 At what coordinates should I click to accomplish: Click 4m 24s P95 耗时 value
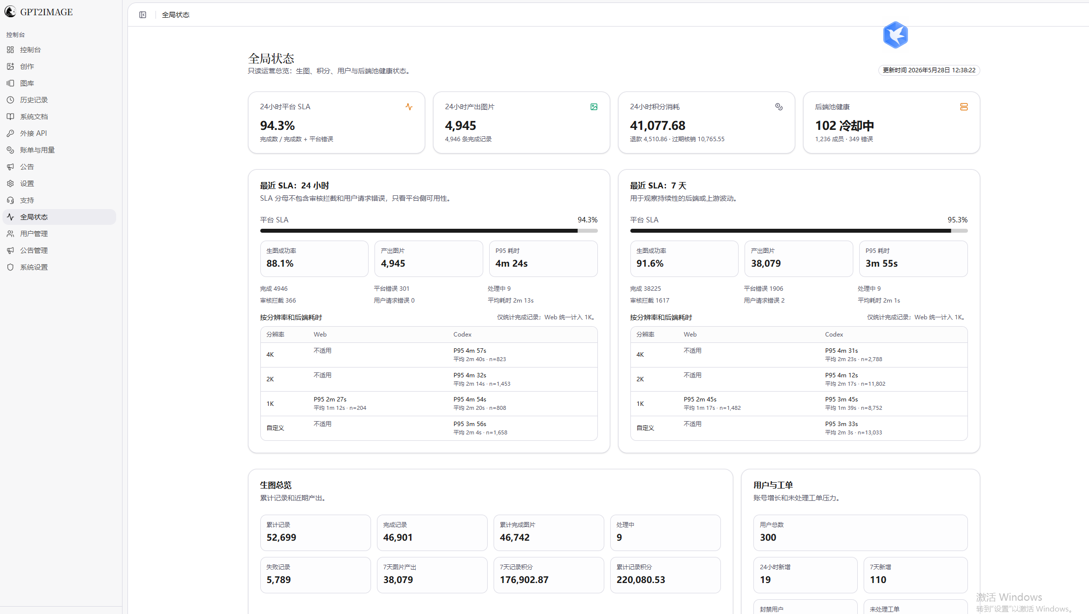(511, 264)
